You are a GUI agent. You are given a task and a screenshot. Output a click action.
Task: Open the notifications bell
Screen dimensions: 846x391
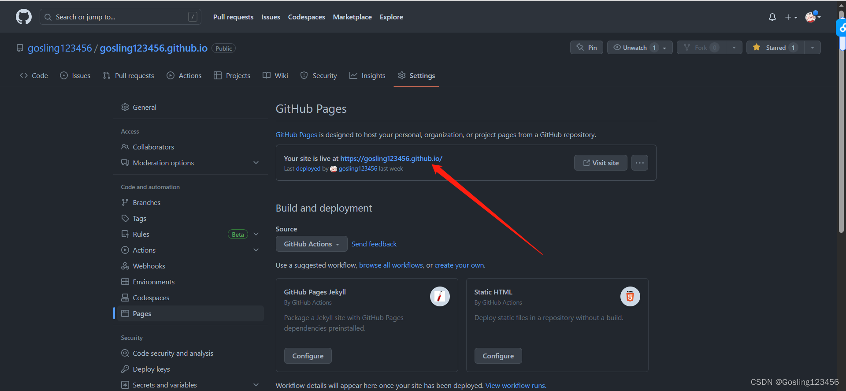tap(772, 17)
